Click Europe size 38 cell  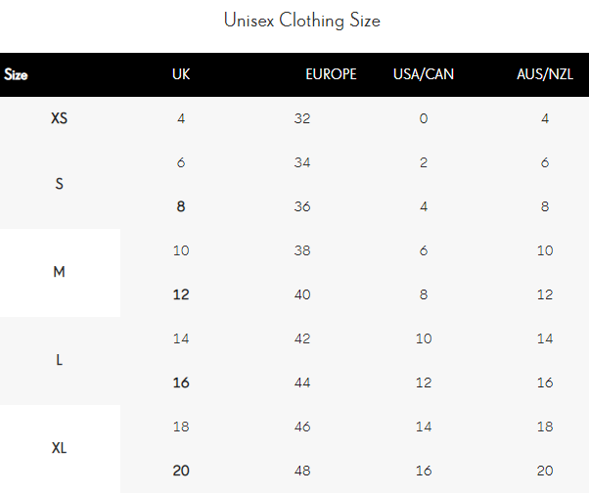302,250
